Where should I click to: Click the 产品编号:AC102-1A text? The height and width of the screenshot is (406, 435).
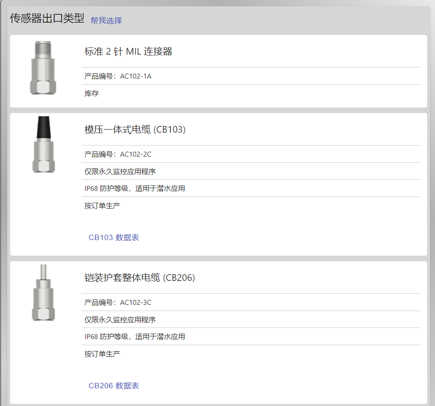[x=118, y=76]
